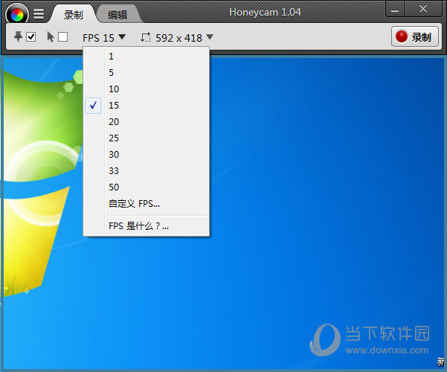Open the 592 x 418 size dropdown
Image resolution: width=447 pixels, height=372 pixels.
[184, 38]
